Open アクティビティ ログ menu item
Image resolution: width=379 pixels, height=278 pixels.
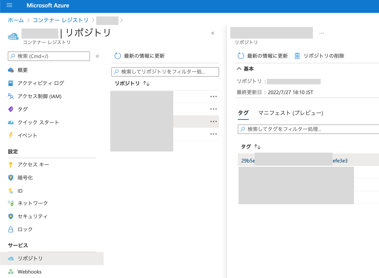41,83
